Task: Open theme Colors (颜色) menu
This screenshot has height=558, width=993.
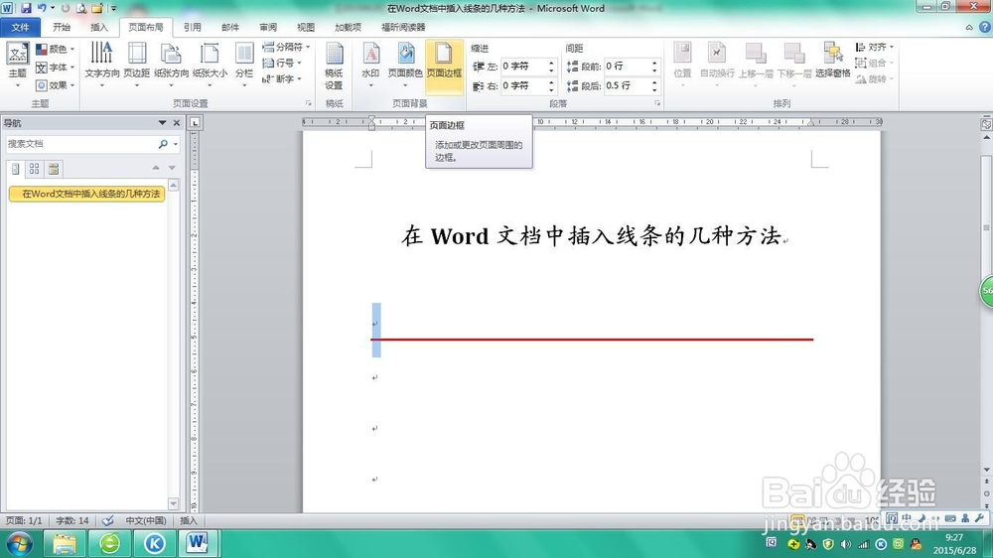Action: tap(55, 49)
